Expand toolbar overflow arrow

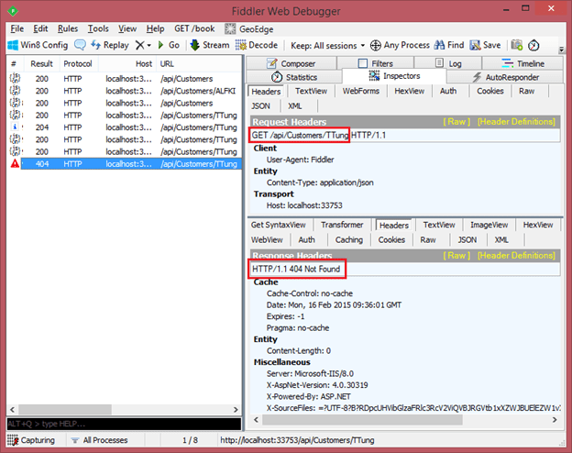pos(562,49)
